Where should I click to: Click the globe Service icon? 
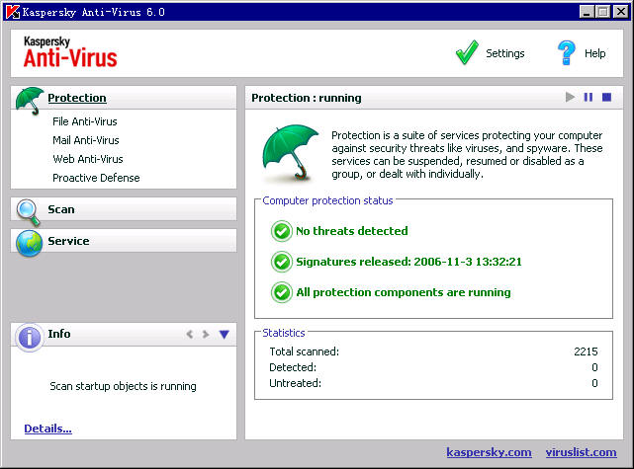click(x=29, y=243)
